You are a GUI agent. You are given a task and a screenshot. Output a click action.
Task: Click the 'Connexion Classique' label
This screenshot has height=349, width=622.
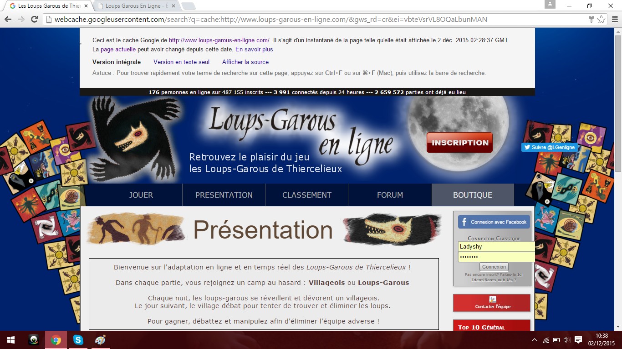pyautogui.click(x=494, y=238)
